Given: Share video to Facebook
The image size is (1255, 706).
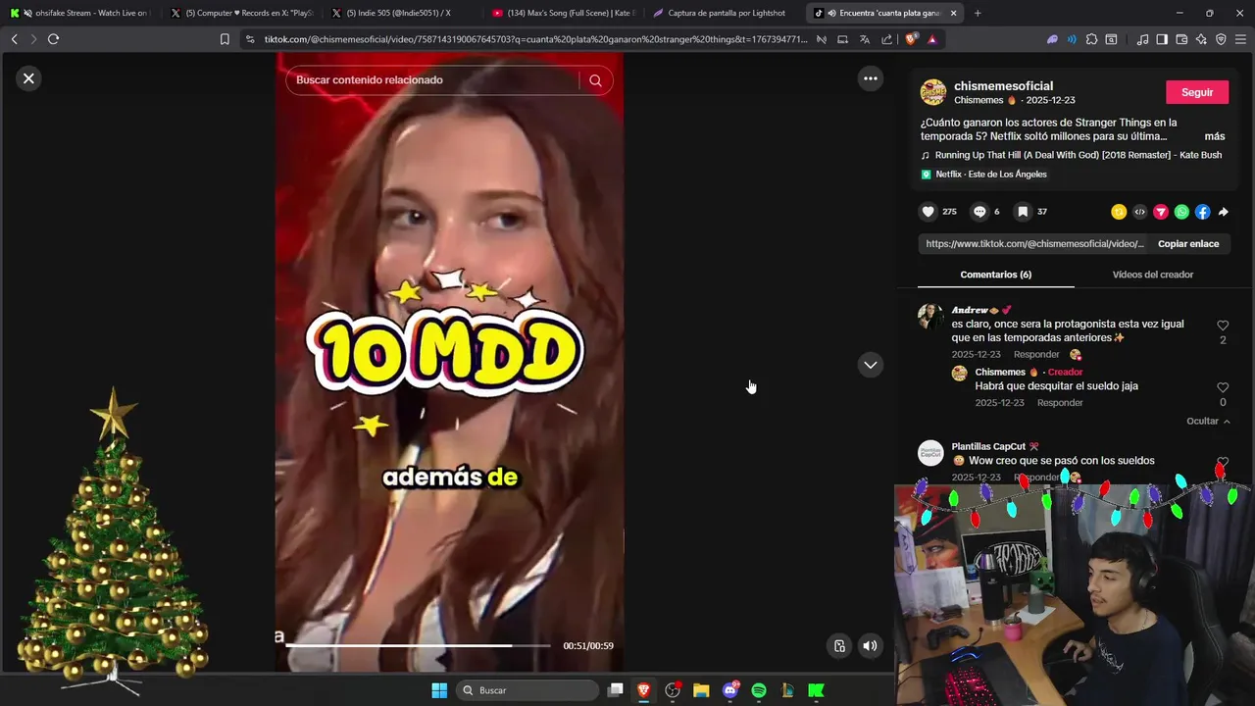Looking at the screenshot, I should (x=1202, y=212).
